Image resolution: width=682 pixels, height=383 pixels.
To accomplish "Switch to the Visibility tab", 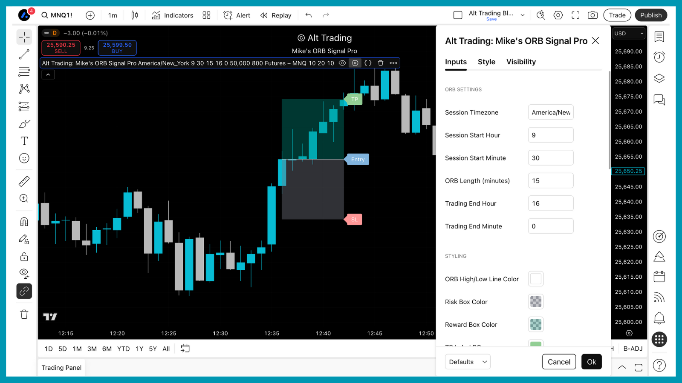I will click(521, 62).
